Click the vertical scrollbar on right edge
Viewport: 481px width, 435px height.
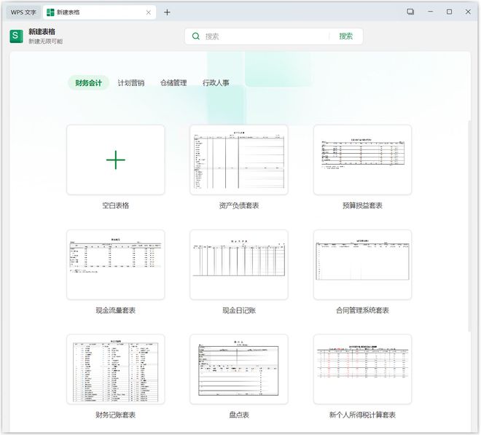(x=469, y=226)
